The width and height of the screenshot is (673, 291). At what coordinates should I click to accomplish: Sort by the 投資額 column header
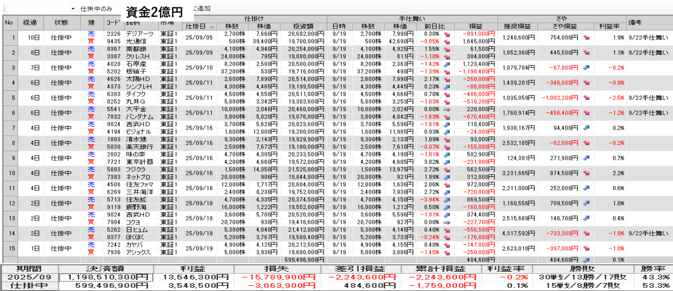pos(303,26)
